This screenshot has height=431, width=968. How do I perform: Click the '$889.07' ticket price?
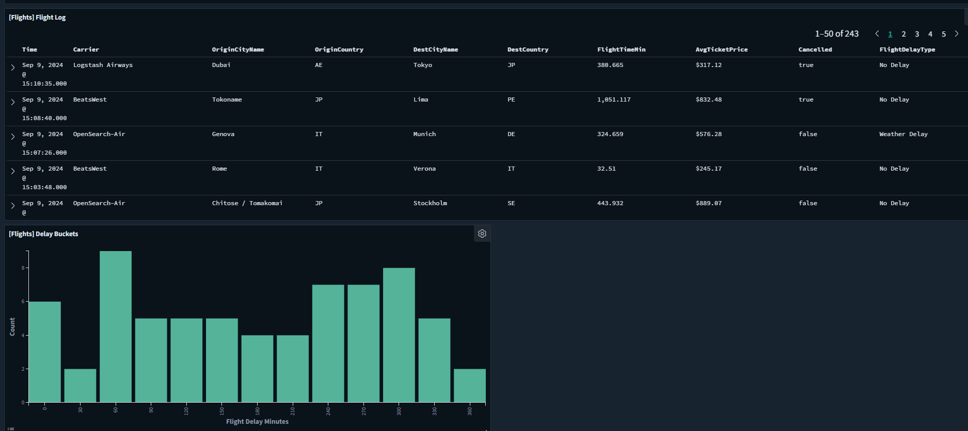click(708, 203)
